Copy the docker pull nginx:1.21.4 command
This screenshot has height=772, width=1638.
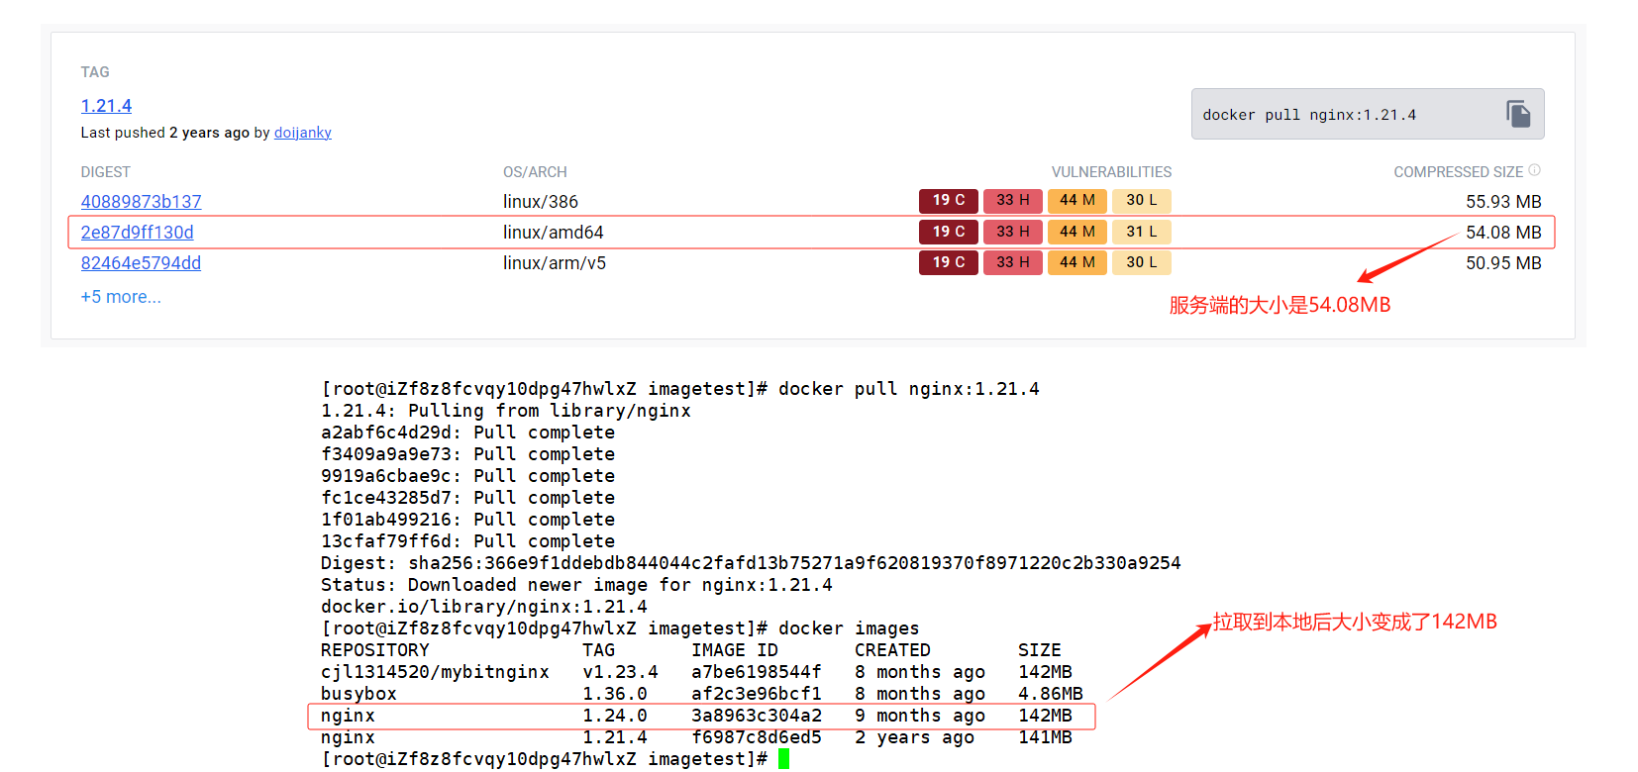click(x=1518, y=114)
